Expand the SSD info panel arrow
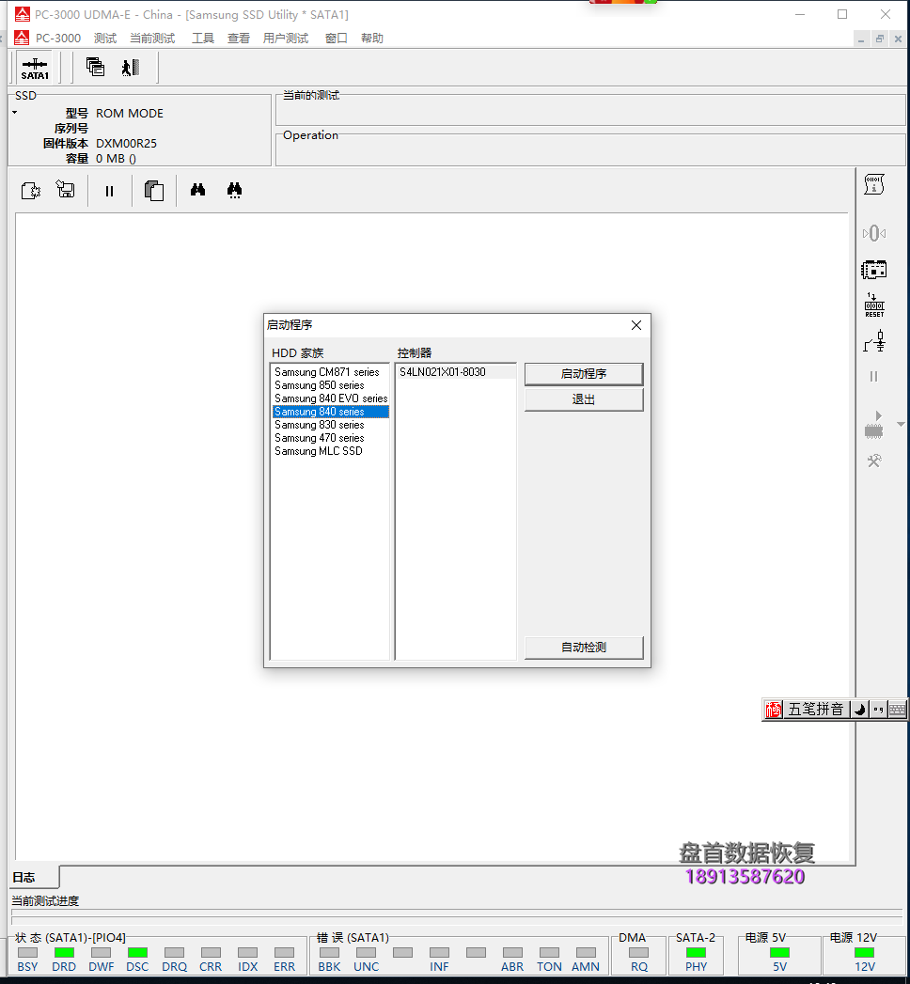This screenshot has height=984, width=910. pos(15,113)
